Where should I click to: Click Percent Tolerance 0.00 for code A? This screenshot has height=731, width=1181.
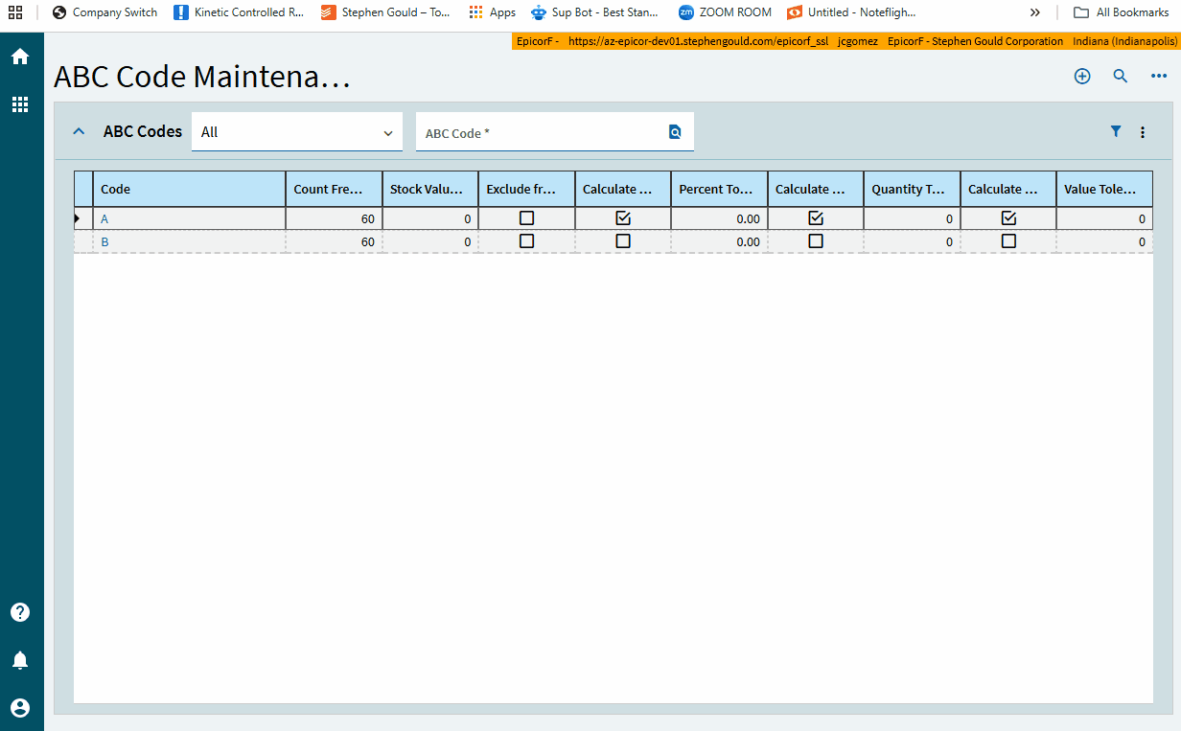pyautogui.click(x=719, y=218)
